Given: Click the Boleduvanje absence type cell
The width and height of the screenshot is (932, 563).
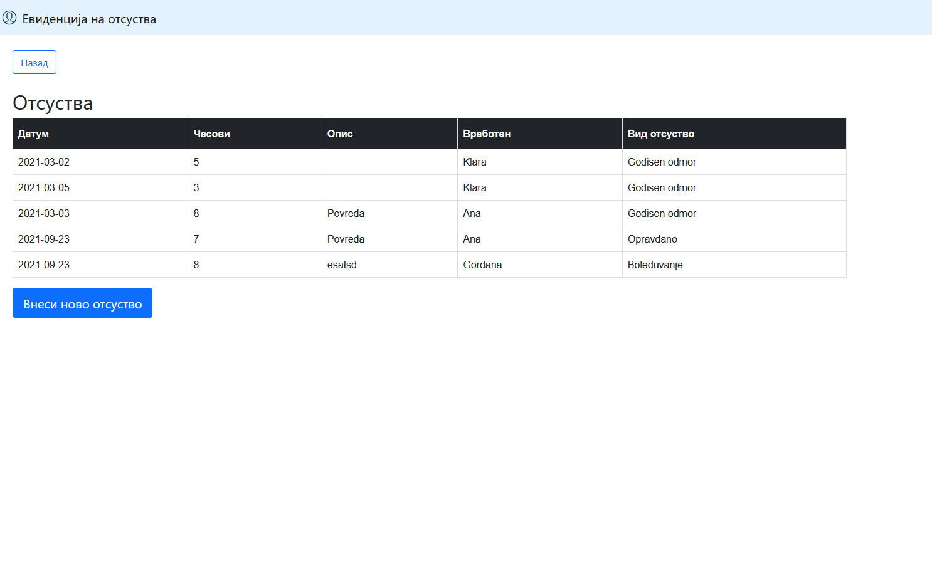Looking at the screenshot, I should coord(655,265).
